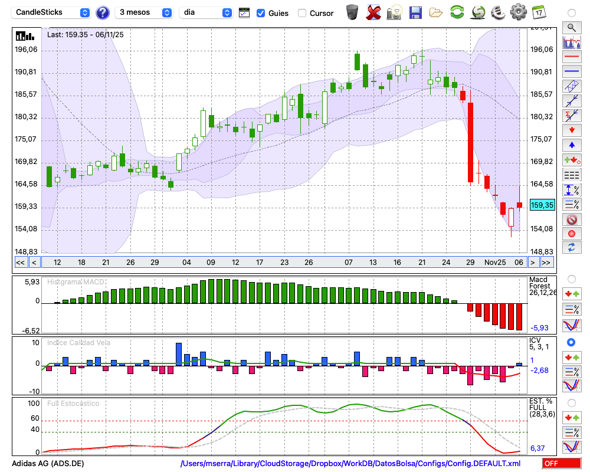
Task: Click the blue up arrow marker tool
Action: tap(572, 145)
